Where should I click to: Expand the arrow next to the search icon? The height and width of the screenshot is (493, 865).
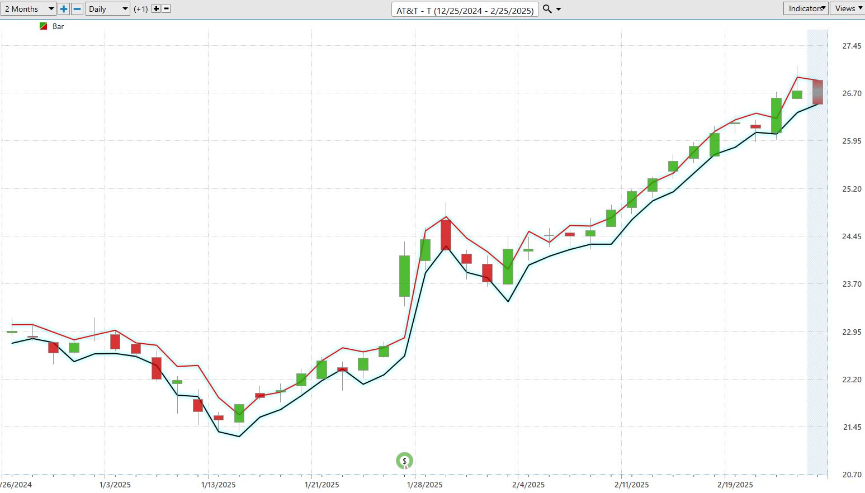click(559, 10)
